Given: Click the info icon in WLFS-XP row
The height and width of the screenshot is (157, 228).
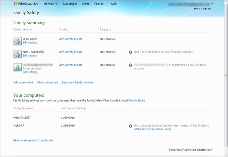Looking at the screenshot, I should tap(130, 126).
